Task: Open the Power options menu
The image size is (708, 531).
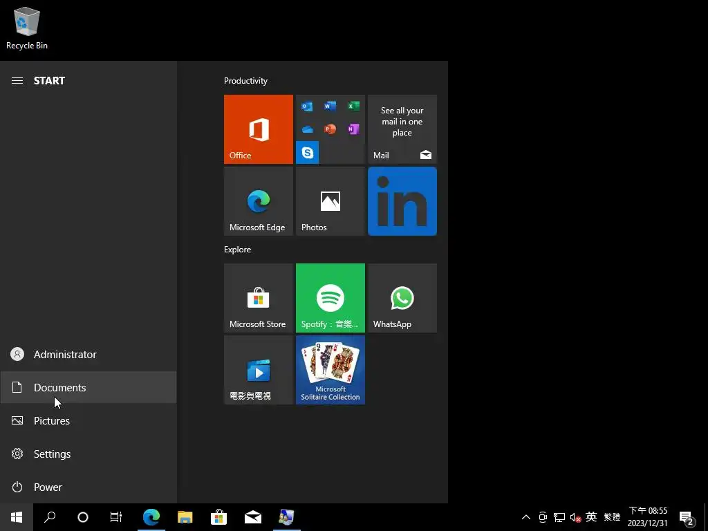Action: tap(88, 487)
